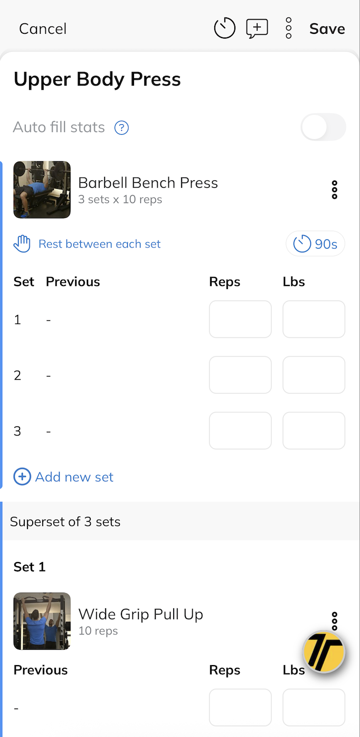360x737 pixels.
Task: Open Wide Grip Pull Up thumbnail
Action: [x=42, y=621]
